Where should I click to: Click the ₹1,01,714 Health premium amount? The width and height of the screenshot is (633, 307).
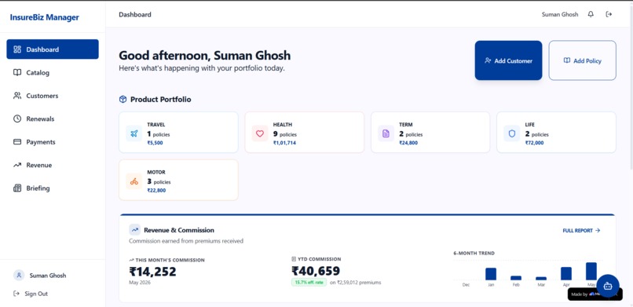284,143
